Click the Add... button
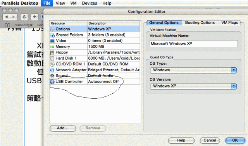 pos(63,128)
